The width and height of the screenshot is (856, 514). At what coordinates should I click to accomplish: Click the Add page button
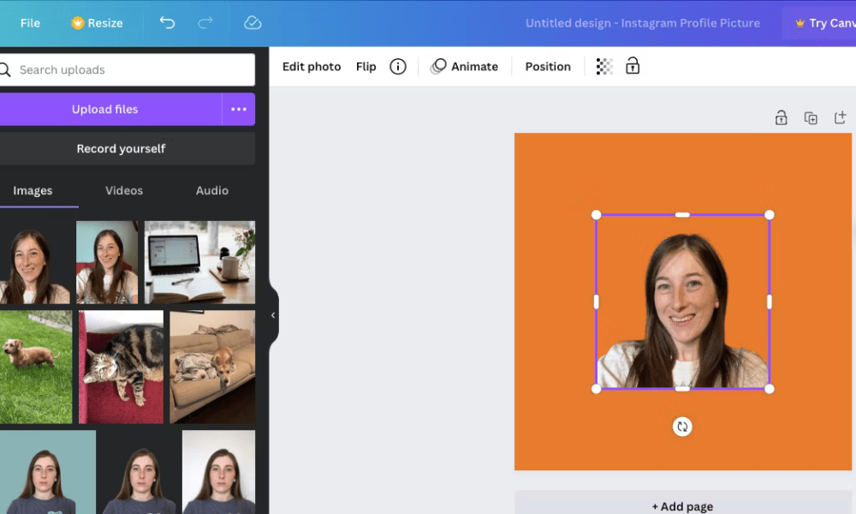682,506
